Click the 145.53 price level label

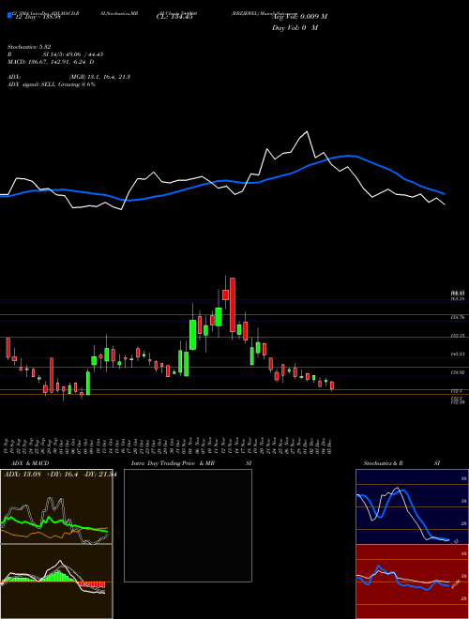[458, 355]
